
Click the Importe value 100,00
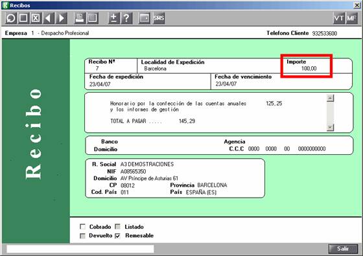click(x=309, y=69)
